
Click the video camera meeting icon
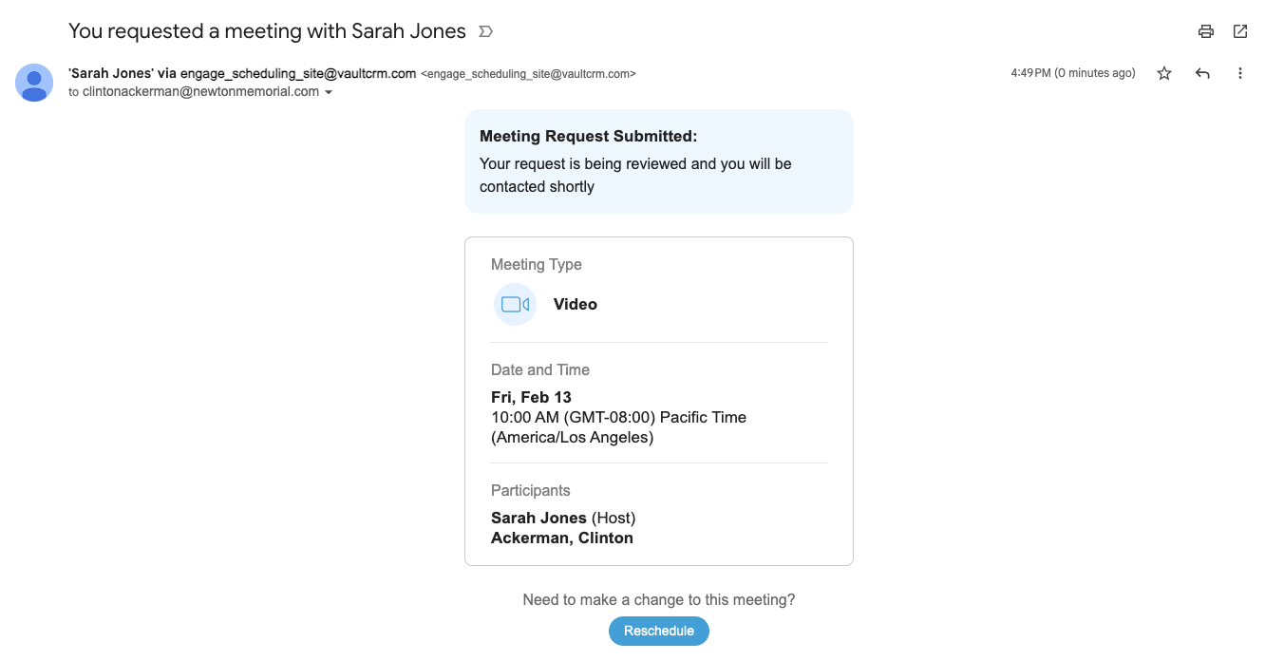(515, 305)
